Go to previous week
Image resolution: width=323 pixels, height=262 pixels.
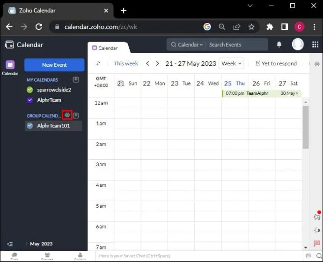147,64
